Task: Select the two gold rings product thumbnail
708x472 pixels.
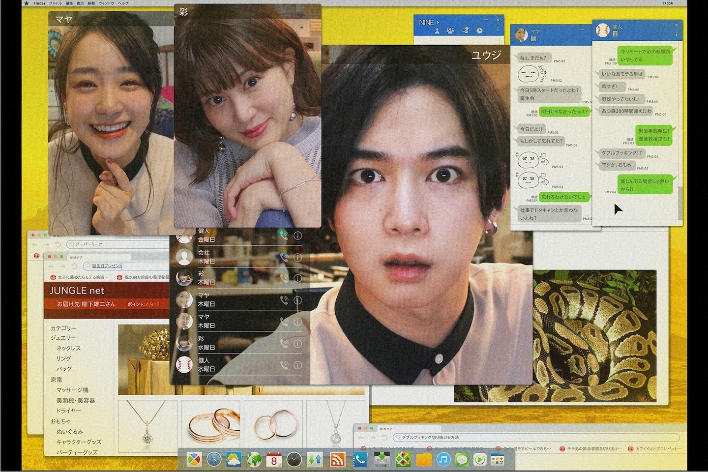Action: (x=272, y=424)
